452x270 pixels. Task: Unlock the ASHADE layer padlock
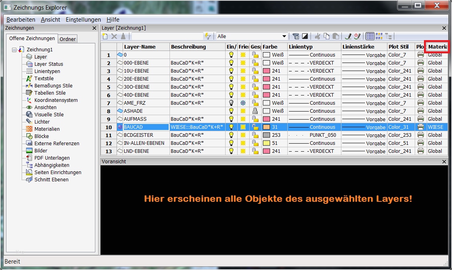[255, 111]
